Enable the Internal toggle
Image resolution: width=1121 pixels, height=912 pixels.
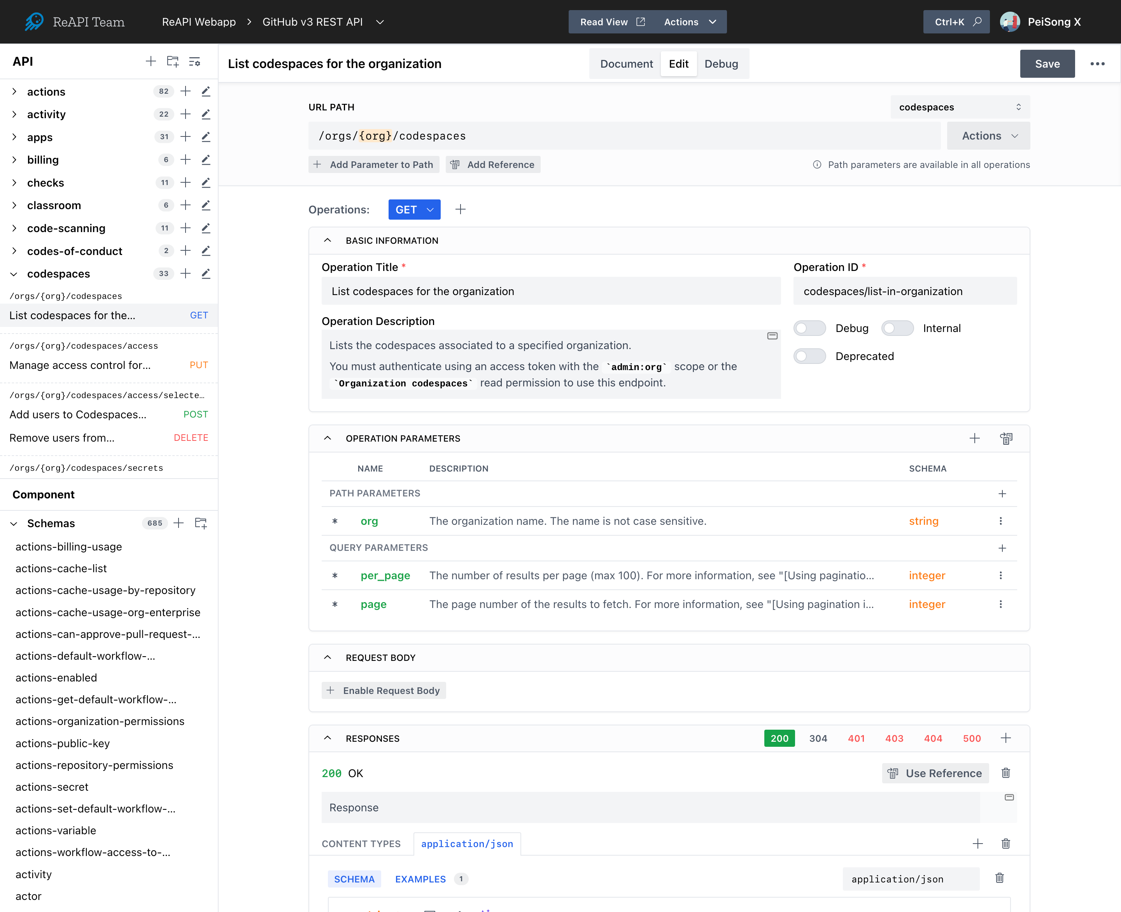click(x=897, y=328)
